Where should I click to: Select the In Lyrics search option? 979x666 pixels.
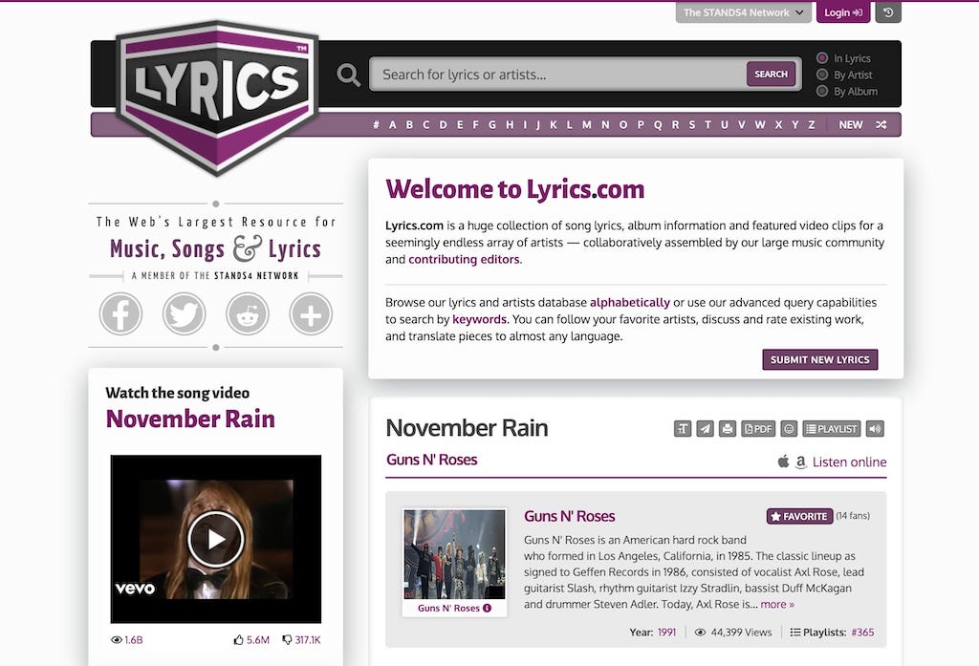(822, 57)
